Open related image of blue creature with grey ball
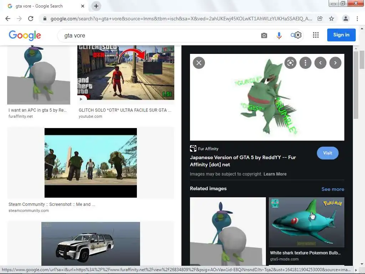Image resolution: width=365 pixels, height=274 pixels. click(228, 231)
